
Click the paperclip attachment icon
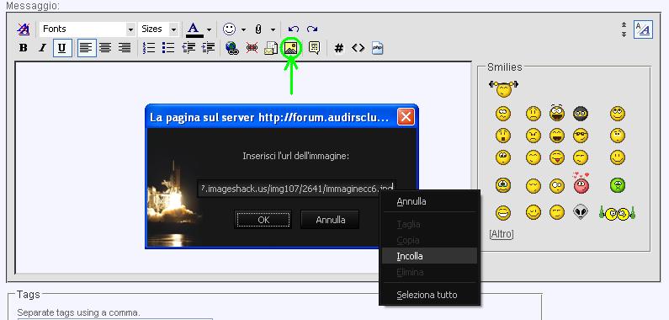258,29
